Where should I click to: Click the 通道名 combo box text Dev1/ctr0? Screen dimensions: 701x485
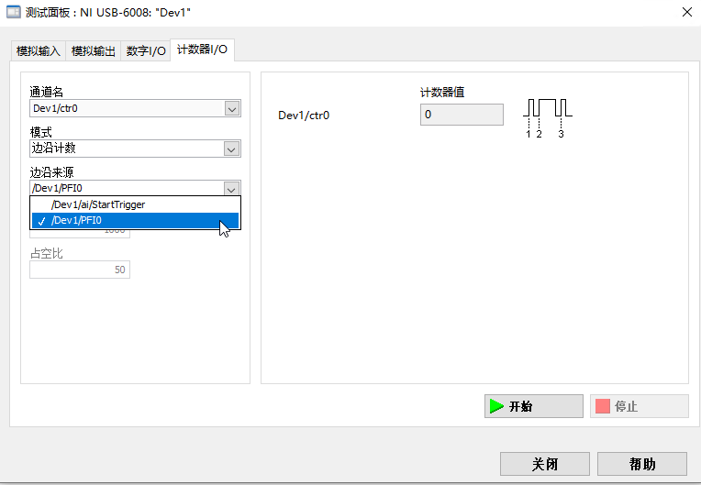tap(55, 108)
